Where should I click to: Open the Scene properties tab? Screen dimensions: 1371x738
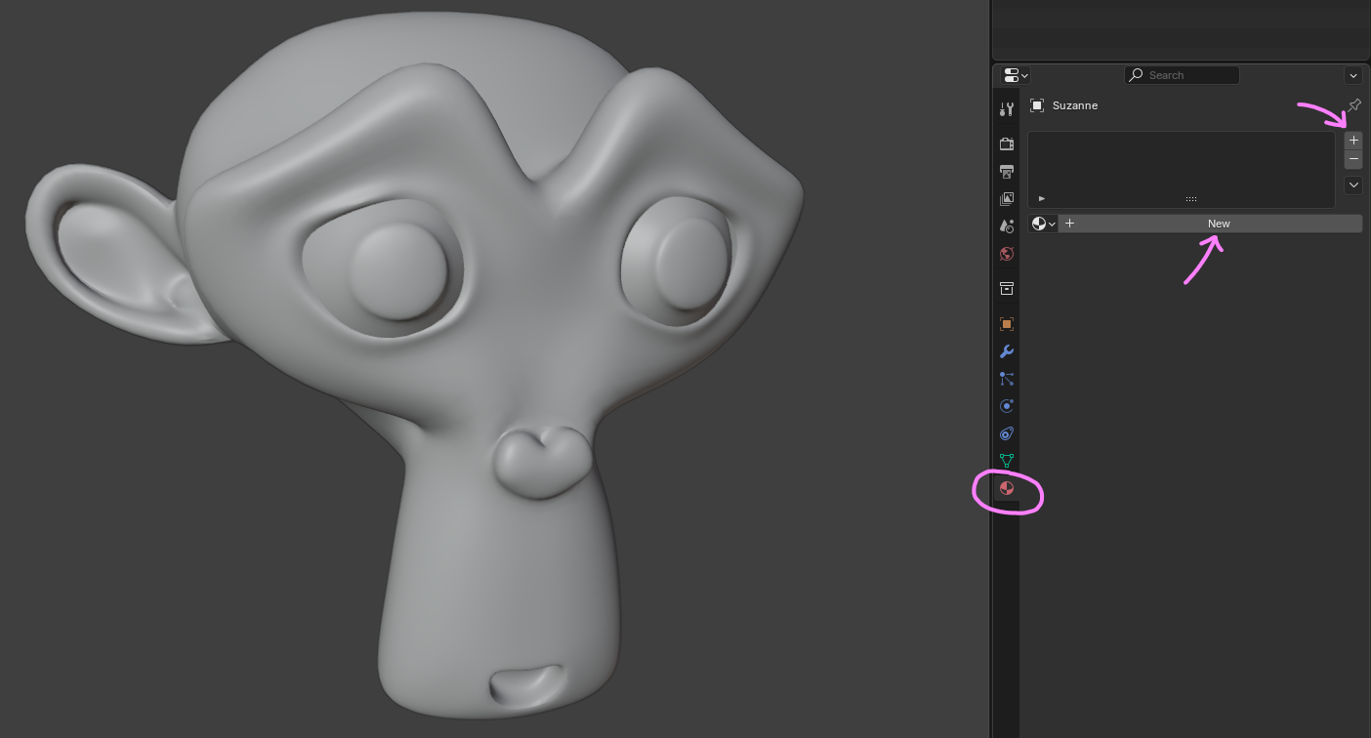click(x=1007, y=226)
